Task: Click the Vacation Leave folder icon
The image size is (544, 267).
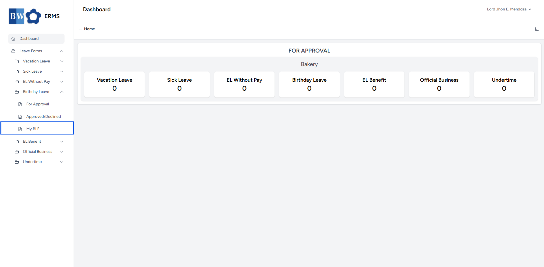Action: (x=17, y=61)
